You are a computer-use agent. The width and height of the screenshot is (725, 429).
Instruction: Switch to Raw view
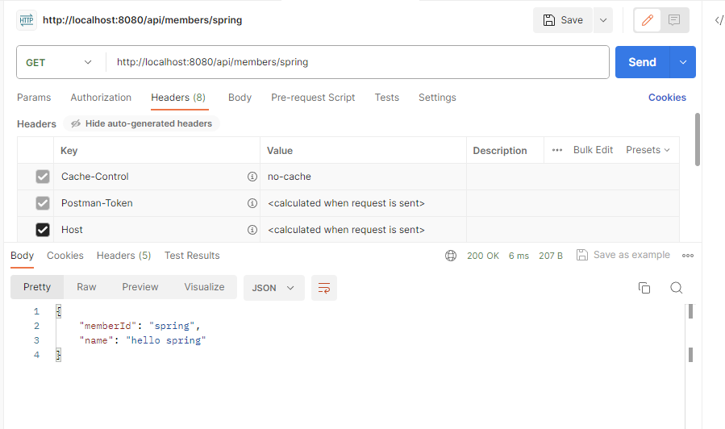[86, 287]
